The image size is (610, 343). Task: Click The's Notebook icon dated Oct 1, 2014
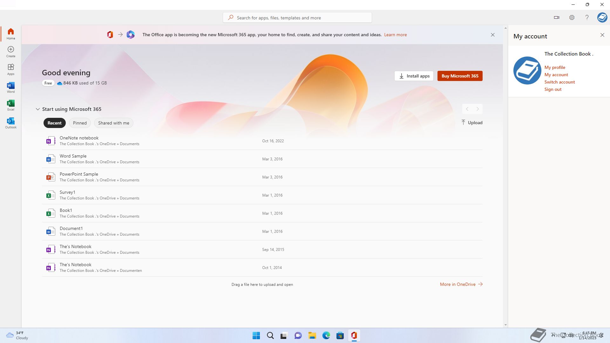(50, 267)
